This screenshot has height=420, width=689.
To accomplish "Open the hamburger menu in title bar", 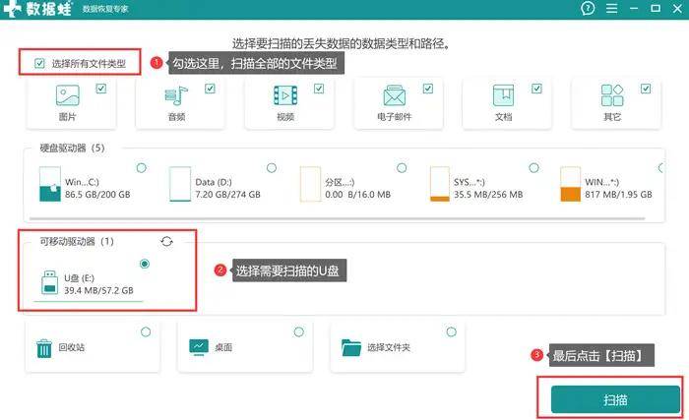I will coord(611,8).
